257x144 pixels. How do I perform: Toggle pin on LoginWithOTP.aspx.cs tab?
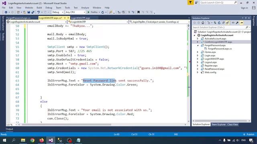pyautogui.click(x=65, y=18)
